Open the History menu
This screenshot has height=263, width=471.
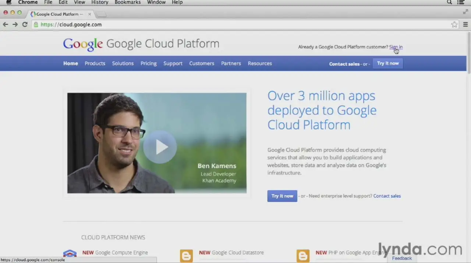(100, 2)
